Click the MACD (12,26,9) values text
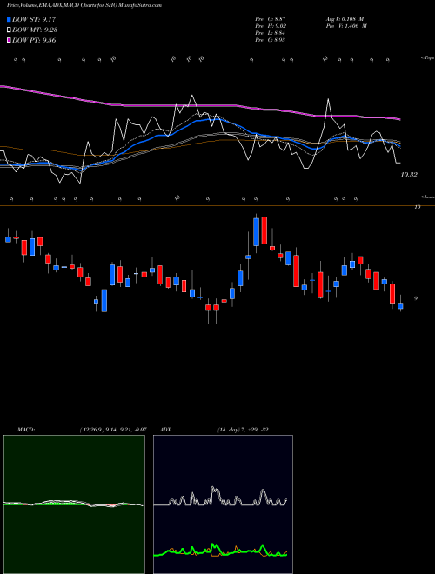 point(113,430)
